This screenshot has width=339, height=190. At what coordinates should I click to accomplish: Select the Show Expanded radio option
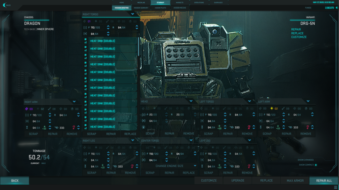pos(315,160)
